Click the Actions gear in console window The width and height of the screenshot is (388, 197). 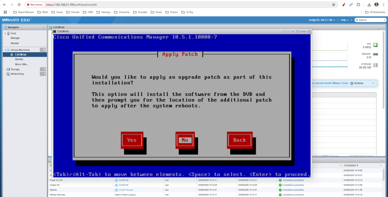(297, 31)
